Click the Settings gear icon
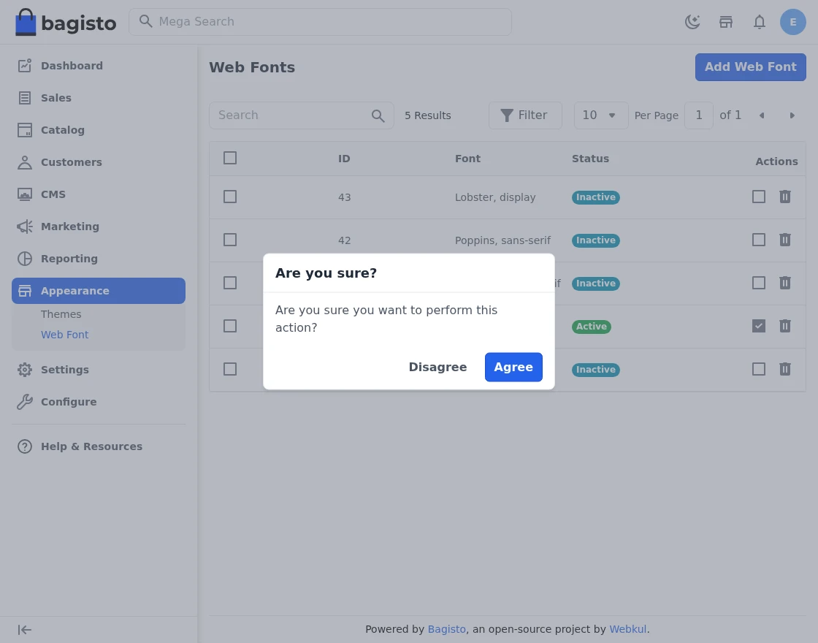The image size is (818, 643). point(25,370)
